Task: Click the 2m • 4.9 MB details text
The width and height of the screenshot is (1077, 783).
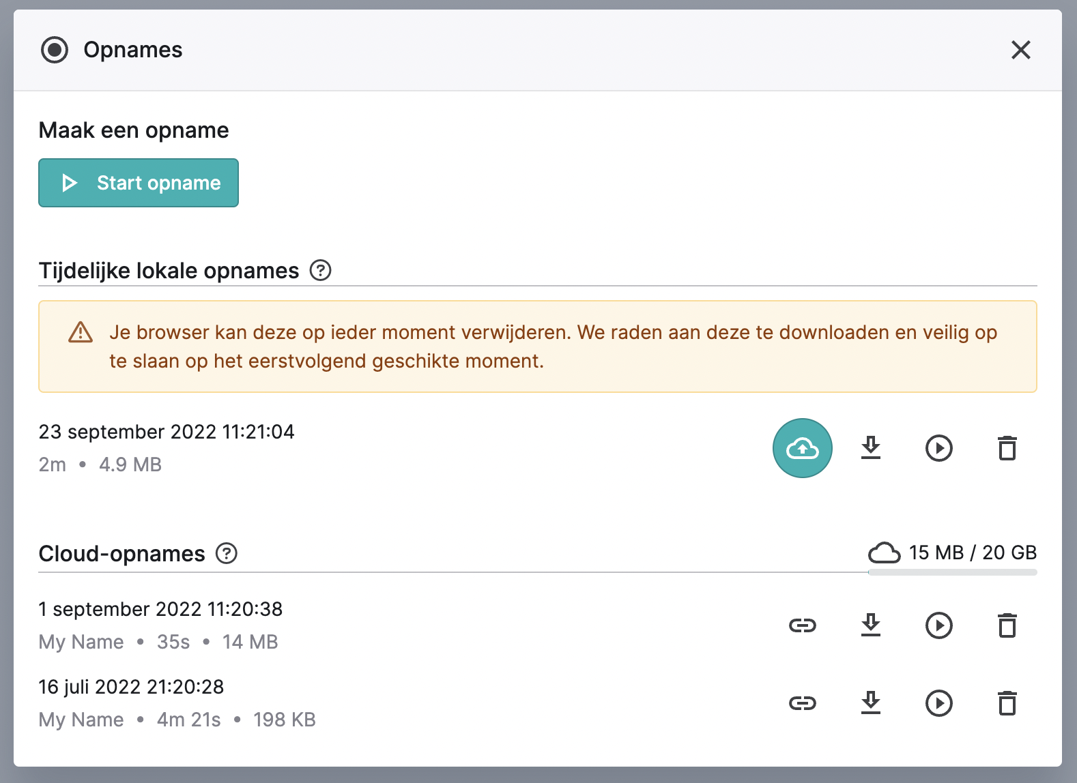Action: pyautogui.click(x=100, y=464)
